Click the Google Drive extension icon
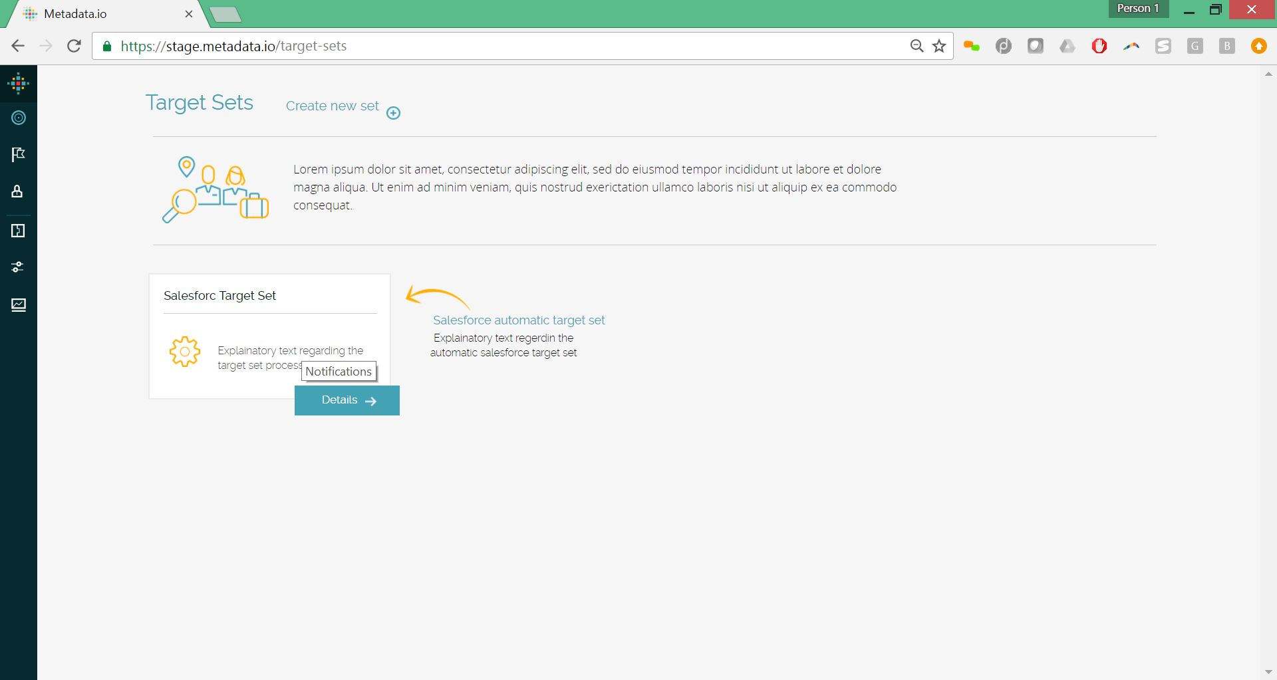Image resolution: width=1277 pixels, height=680 pixels. tap(1067, 46)
